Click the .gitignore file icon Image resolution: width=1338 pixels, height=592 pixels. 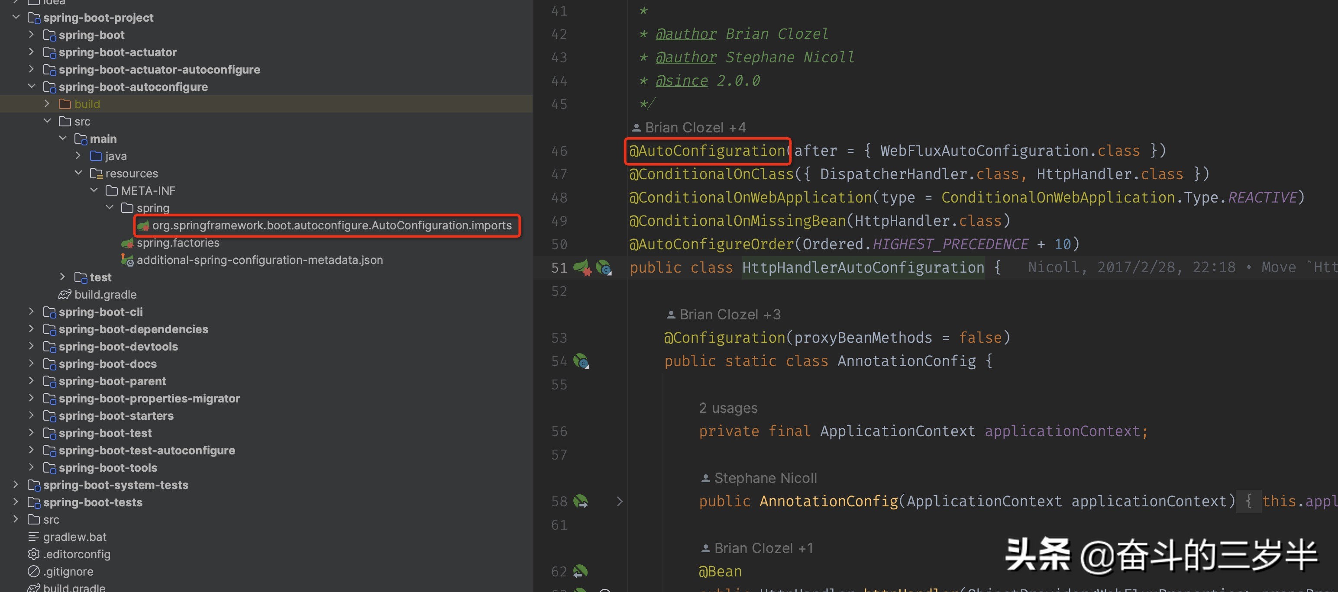(34, 571)
